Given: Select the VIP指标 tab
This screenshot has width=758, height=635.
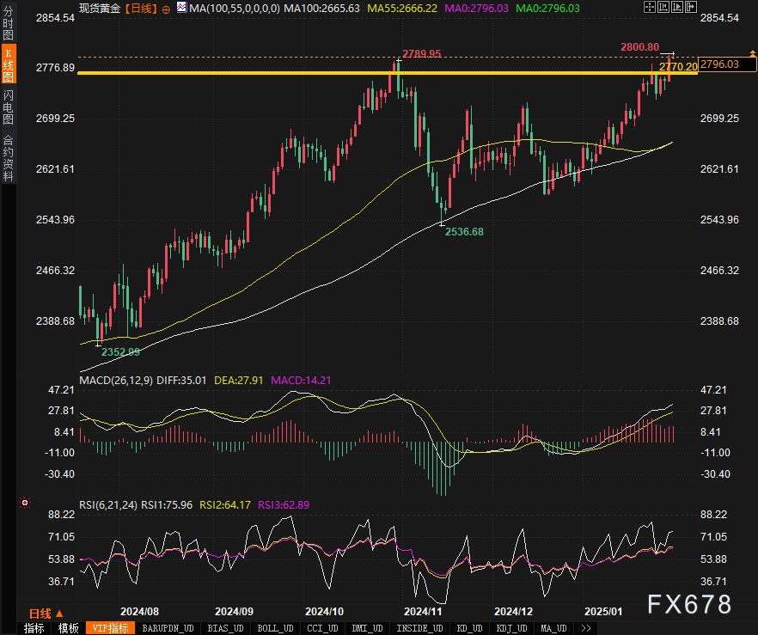Looking at the screenshot, I should [x=110, y=628].
